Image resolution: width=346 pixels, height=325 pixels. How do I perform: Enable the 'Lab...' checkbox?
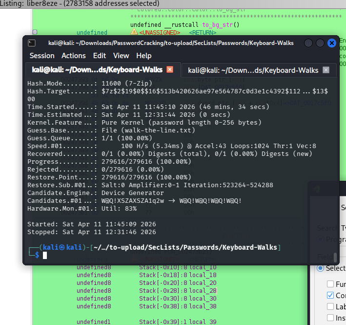pos(330,306)
